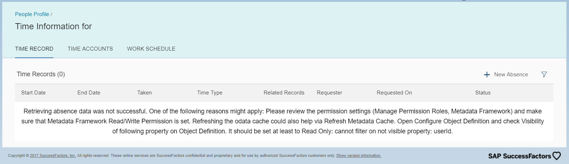This screenshot has width=569, height=164.
Task: Click the Time Type column header
Action: pyautogui.click(x=210, y=93)
